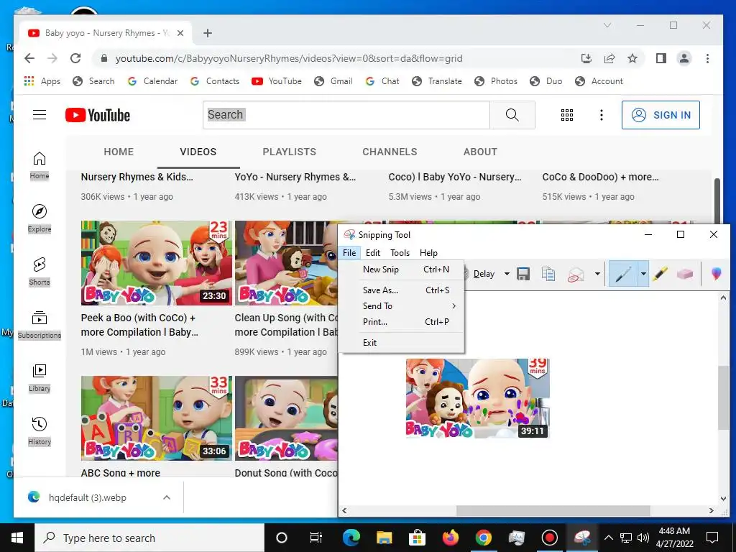Open YouTube settings three-dot menu

pyautogui.click(x=602, y=115)
